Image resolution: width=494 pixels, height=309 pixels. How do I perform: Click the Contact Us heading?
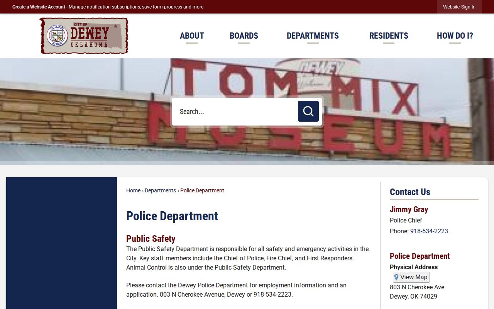410,192
